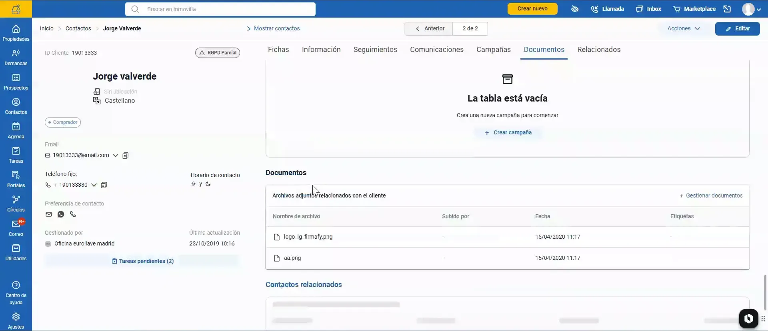This screenshot has height=331, width=768.
Task: Open Ajustes settings
Action: pyautogui.click(x=16, y=321)
